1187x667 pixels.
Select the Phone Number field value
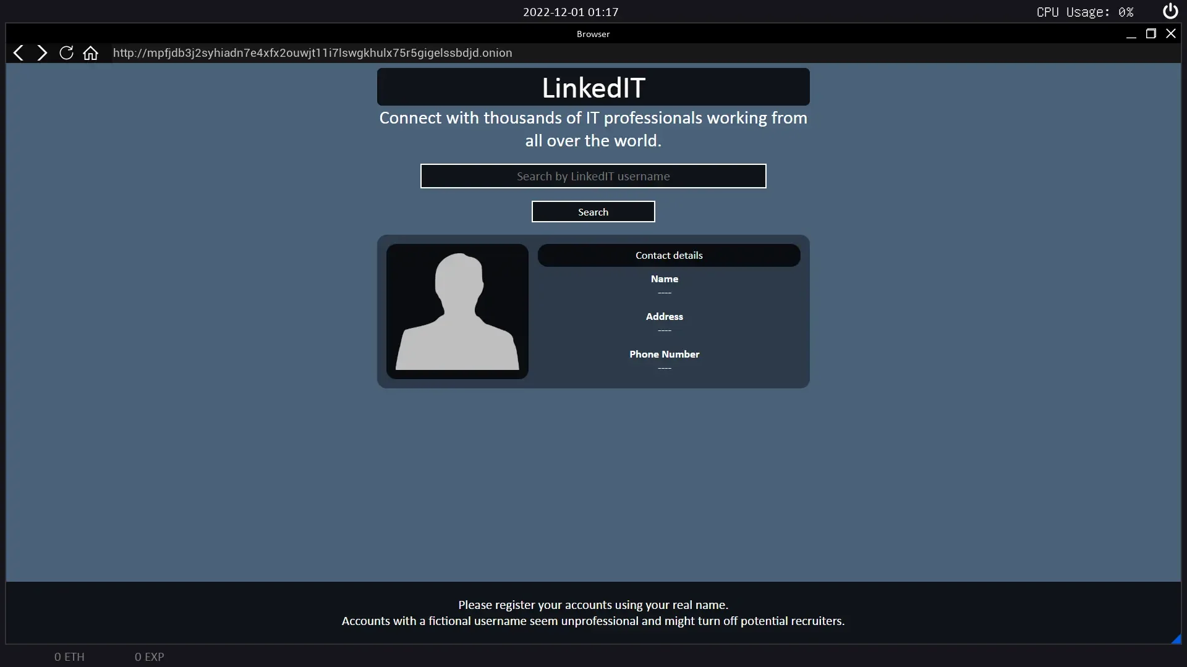click(x=664, y=368)
